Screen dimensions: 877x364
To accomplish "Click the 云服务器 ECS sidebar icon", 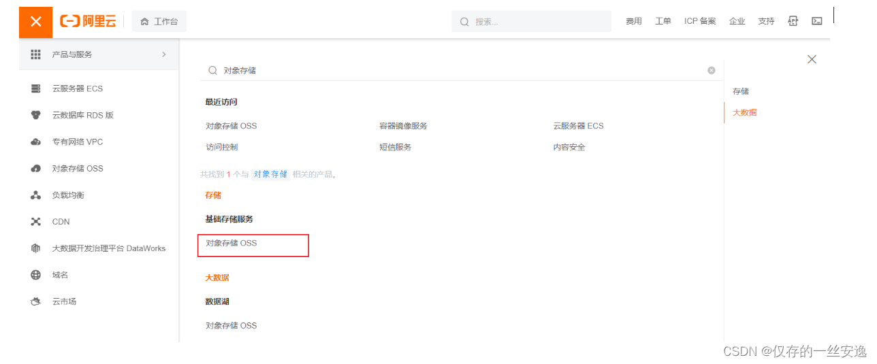I will pos(36,89).
